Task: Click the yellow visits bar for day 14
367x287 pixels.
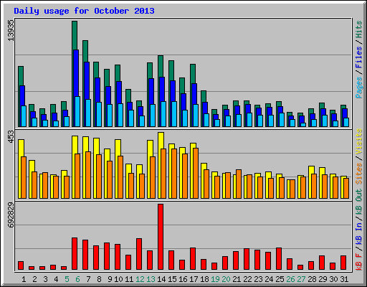Action: coord(161,141)
